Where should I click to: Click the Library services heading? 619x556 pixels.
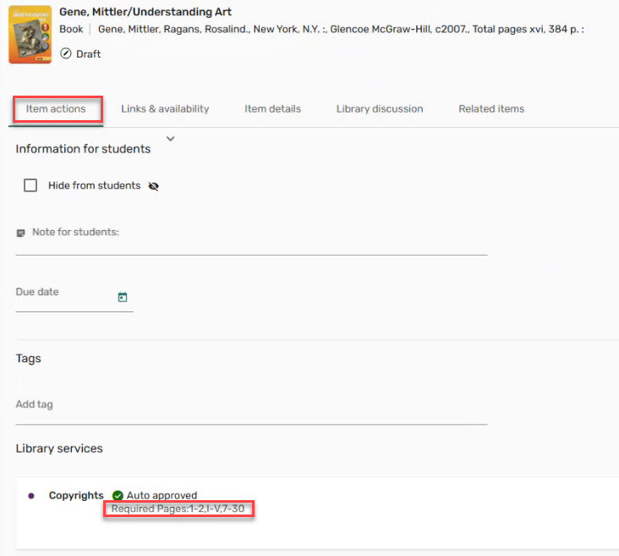(59, 449)
